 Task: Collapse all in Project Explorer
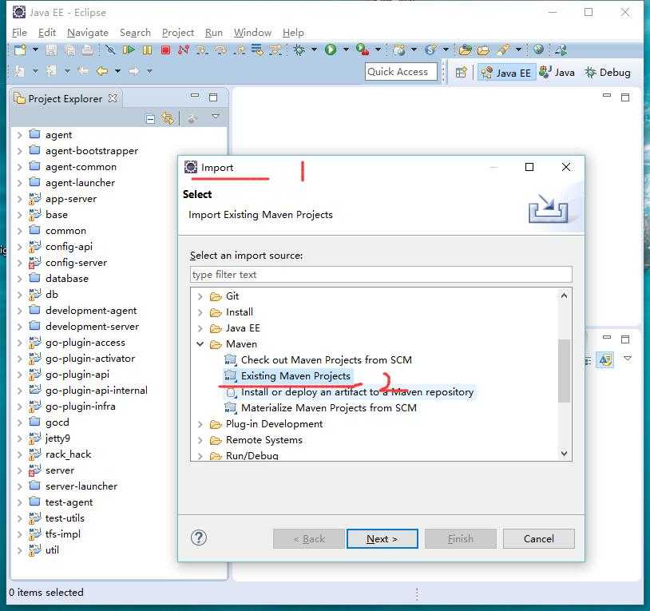point(150,119)
